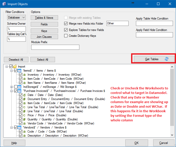Uncheck the Document Entry field checkbox
This screenshot has width=176, height=147.
pyautogui.click(x=21, y=99)
